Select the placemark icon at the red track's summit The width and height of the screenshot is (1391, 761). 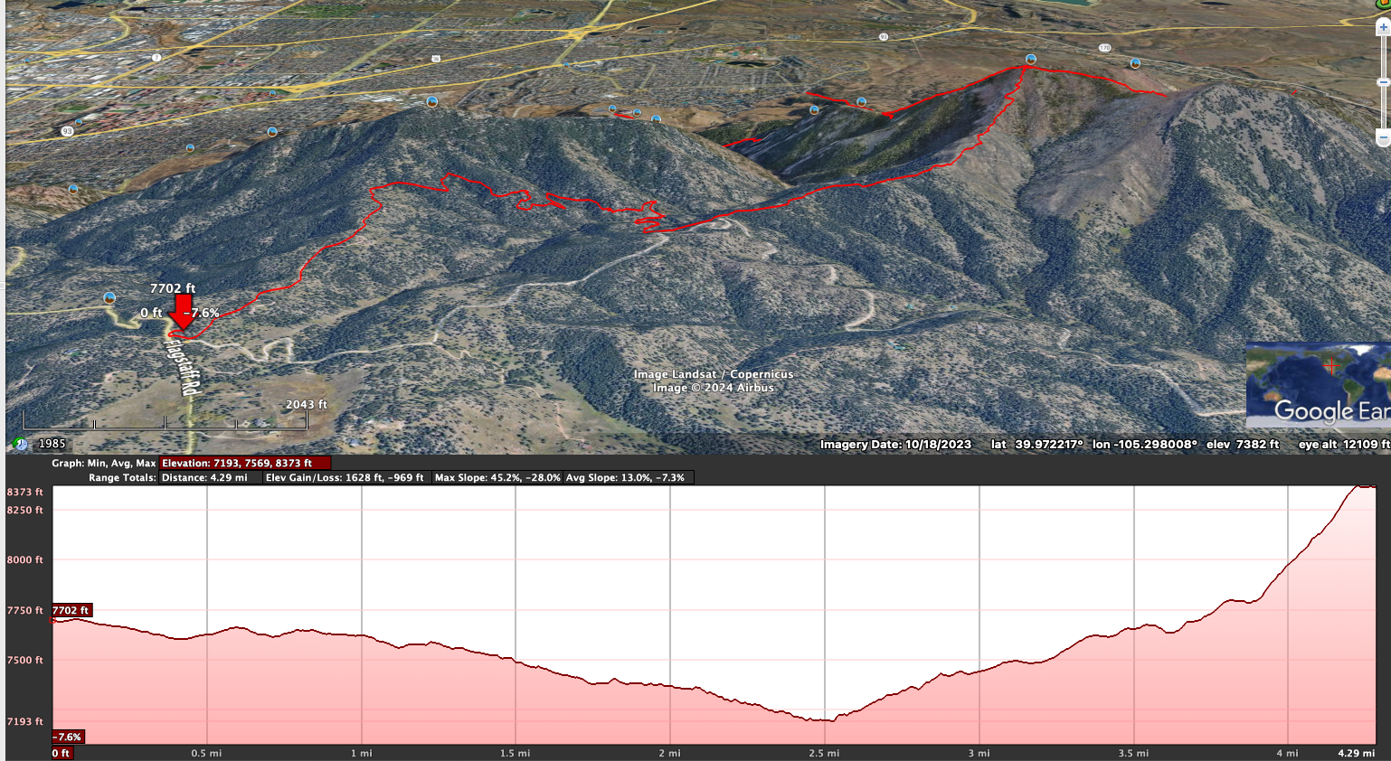pyautogui.click(x=1030, y=60)
